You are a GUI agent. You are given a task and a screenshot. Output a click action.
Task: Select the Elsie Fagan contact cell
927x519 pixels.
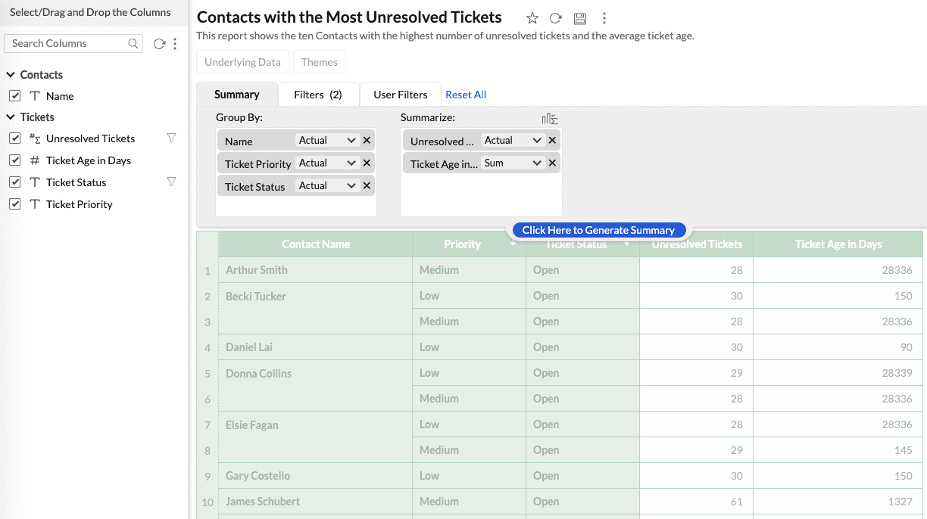(x=316, y=437)
